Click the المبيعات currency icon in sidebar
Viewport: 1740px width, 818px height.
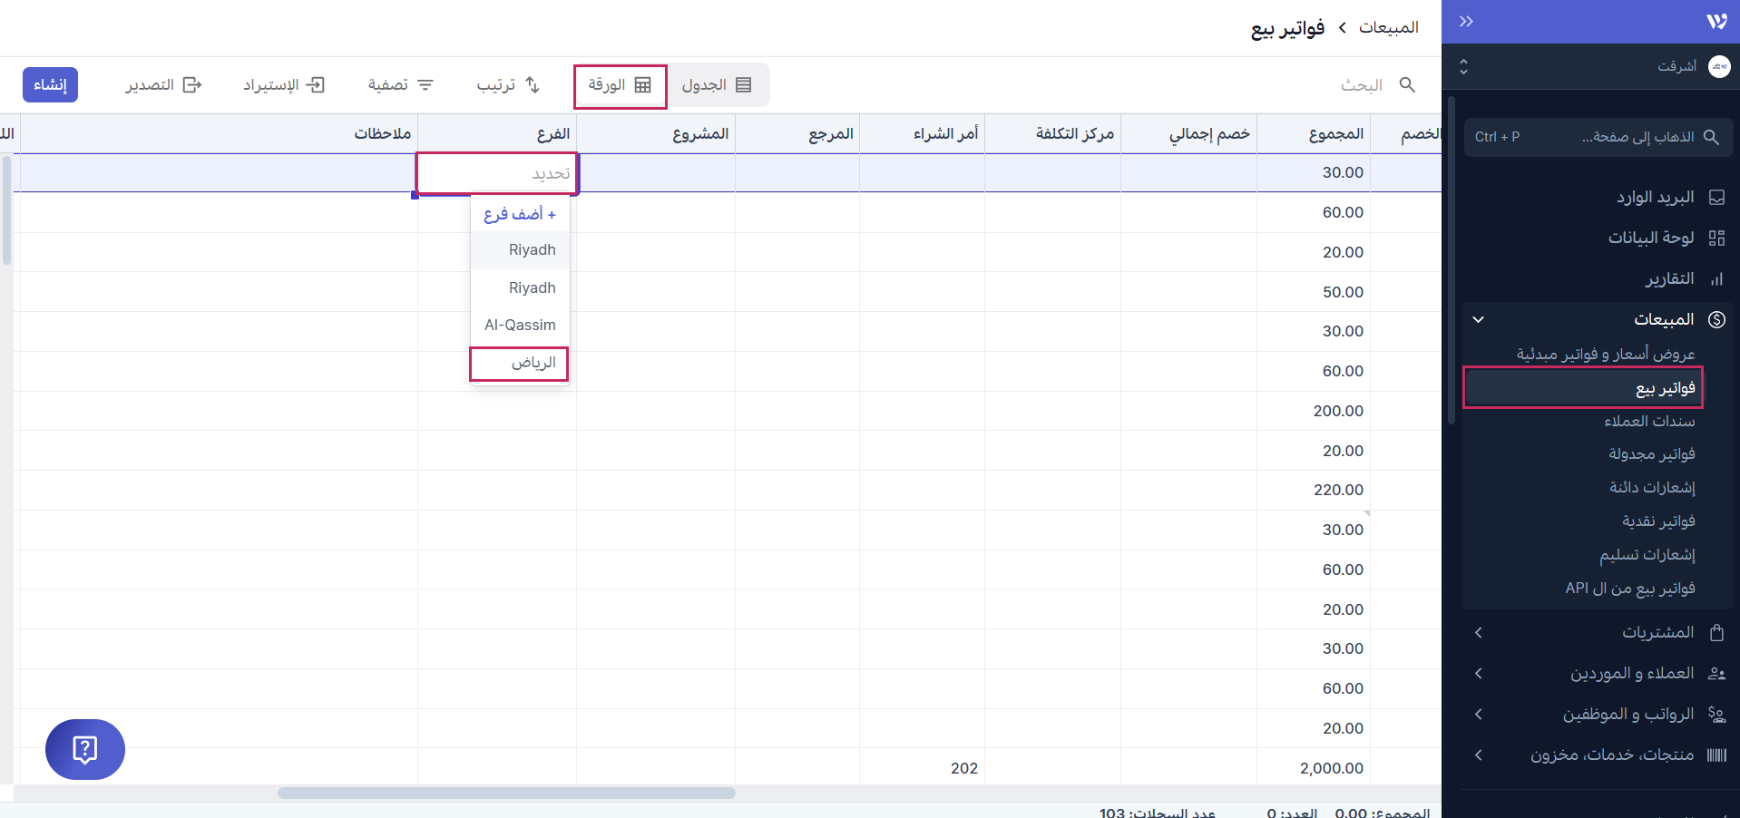click(1717, 319)
